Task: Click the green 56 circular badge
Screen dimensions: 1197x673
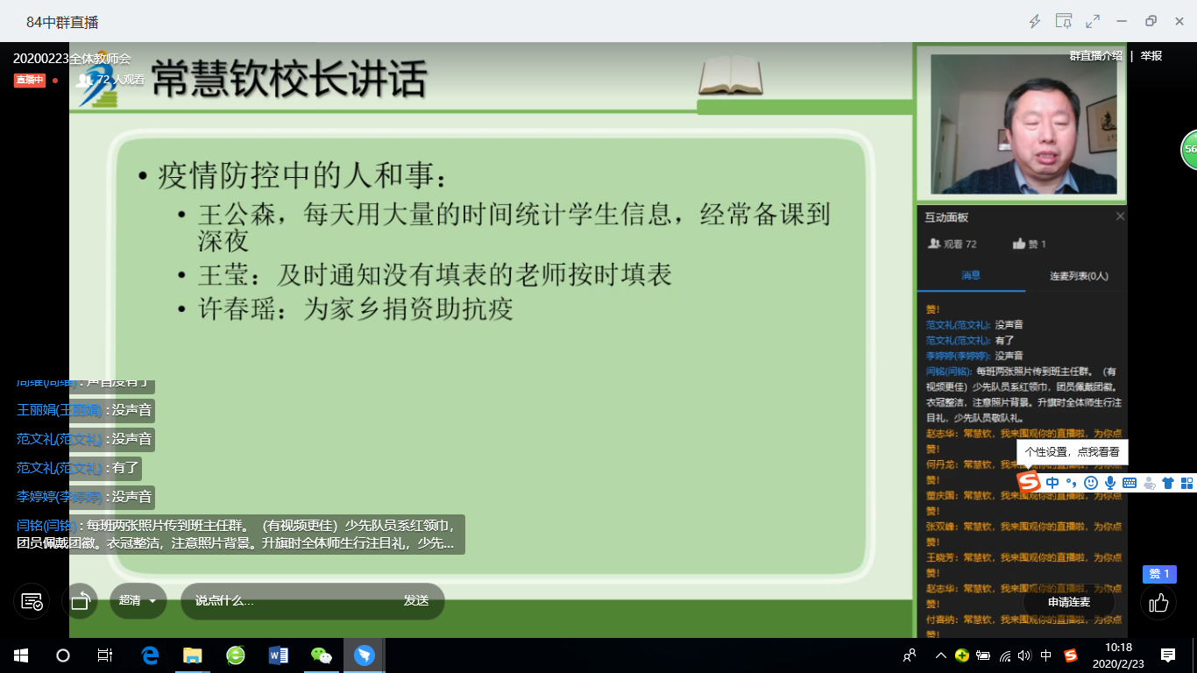Action: pyautogui.click(x=1189, y=150)
